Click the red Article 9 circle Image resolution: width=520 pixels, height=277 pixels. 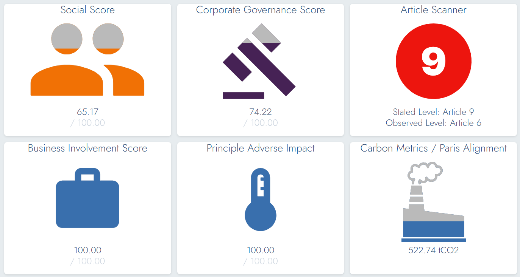click(433, 62)
